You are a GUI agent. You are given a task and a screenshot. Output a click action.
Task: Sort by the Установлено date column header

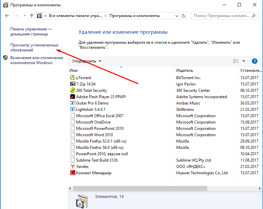pos(251,70)
